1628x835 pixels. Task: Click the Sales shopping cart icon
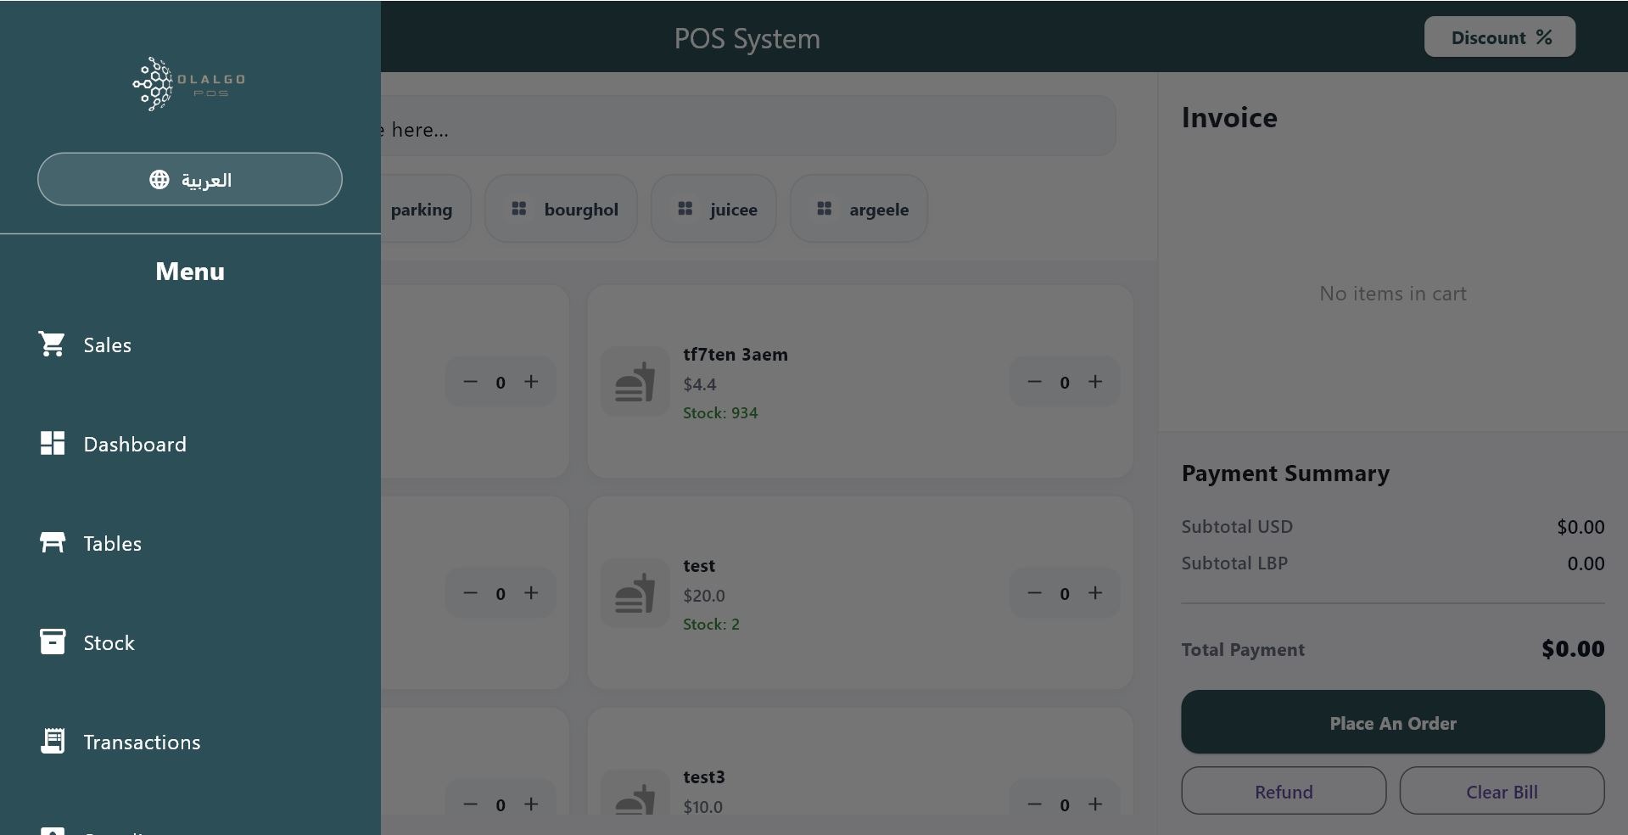click(52, 344)
